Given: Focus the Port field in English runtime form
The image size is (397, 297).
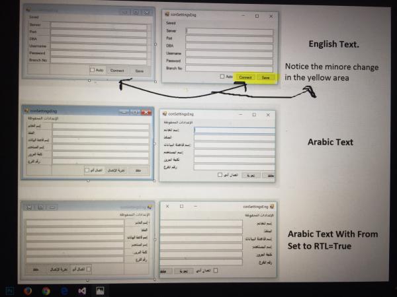Looking at the screenshot, I should coord(230,39).
